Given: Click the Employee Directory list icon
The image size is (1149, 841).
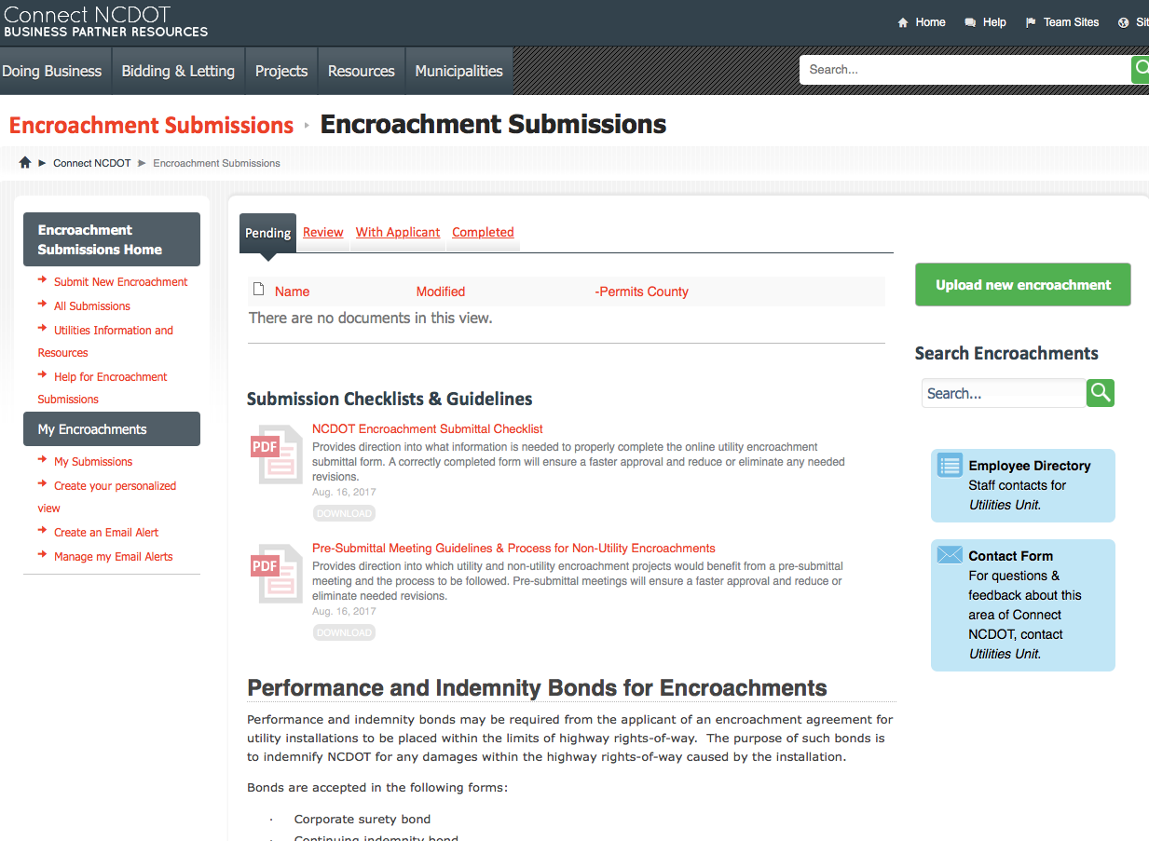Looking at the screenshot, I should point(950,465).
